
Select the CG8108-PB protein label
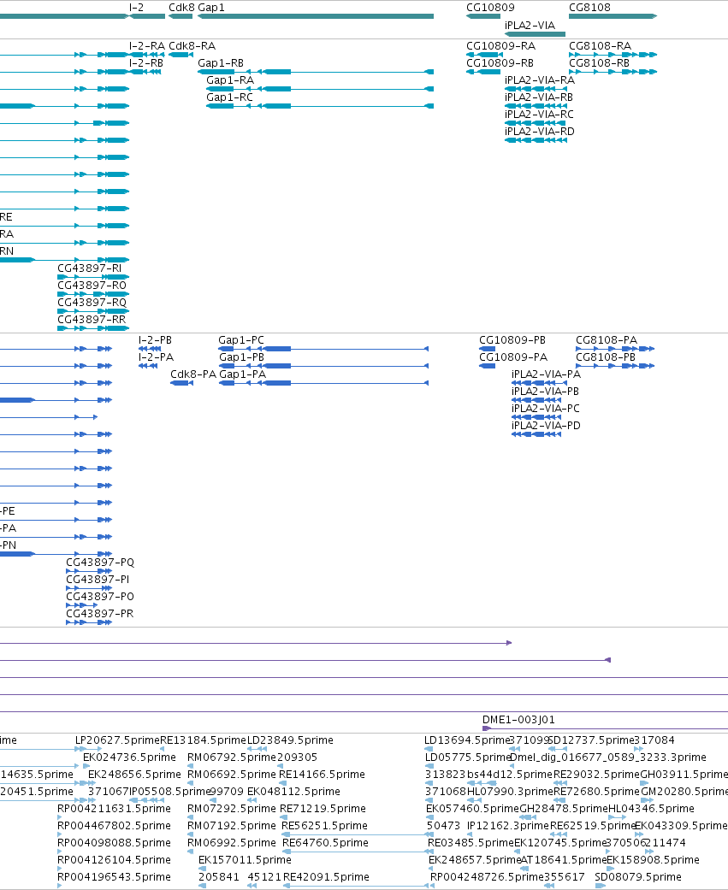pyautogui.click(x=606, y=357)
